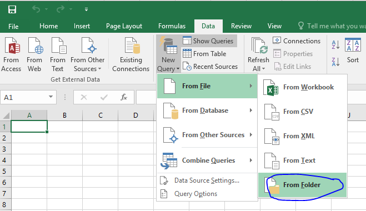This screenshot has height=211, width=366.
Task: Select row 1 header
Action: (x=5, y=127)
